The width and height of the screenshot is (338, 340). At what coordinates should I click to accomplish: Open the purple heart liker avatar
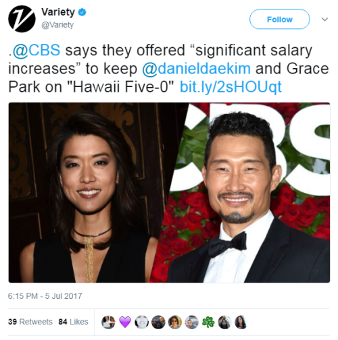(125, 322)
